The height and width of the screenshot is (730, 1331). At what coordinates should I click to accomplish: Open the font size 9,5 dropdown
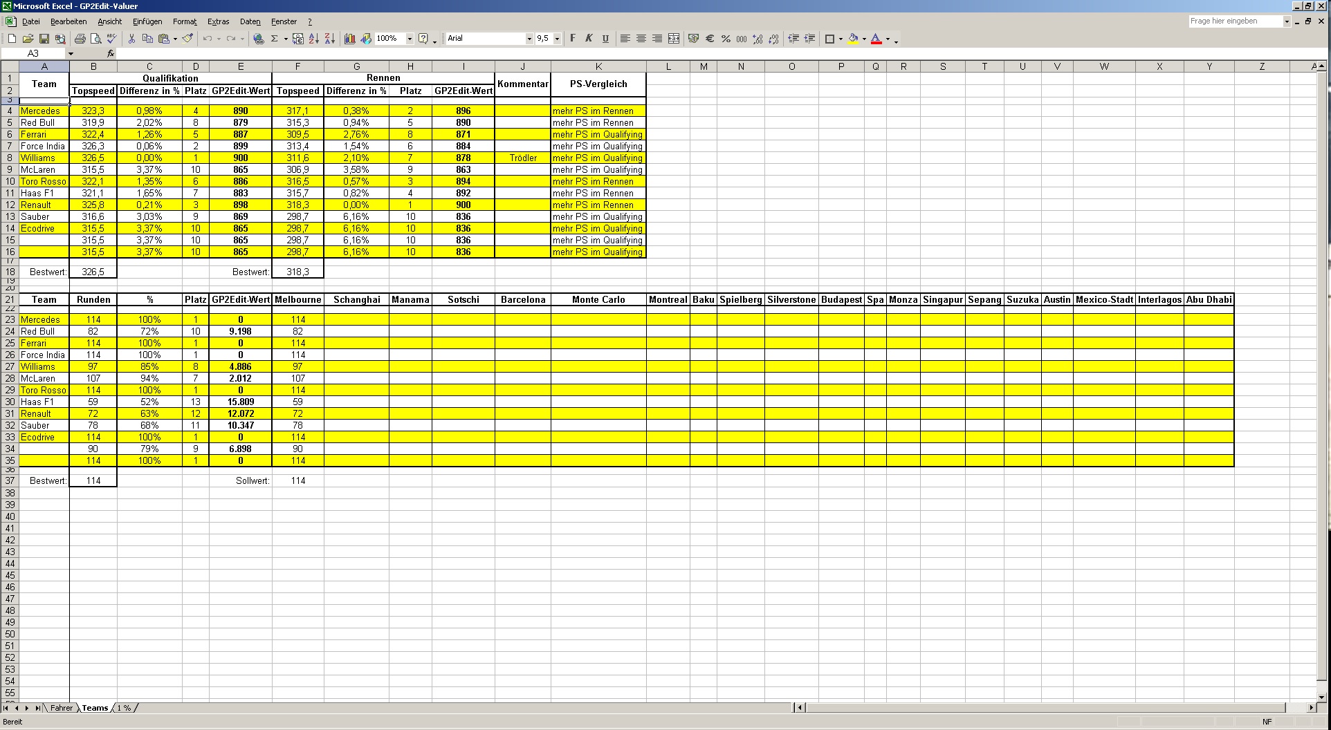point(557,39)
